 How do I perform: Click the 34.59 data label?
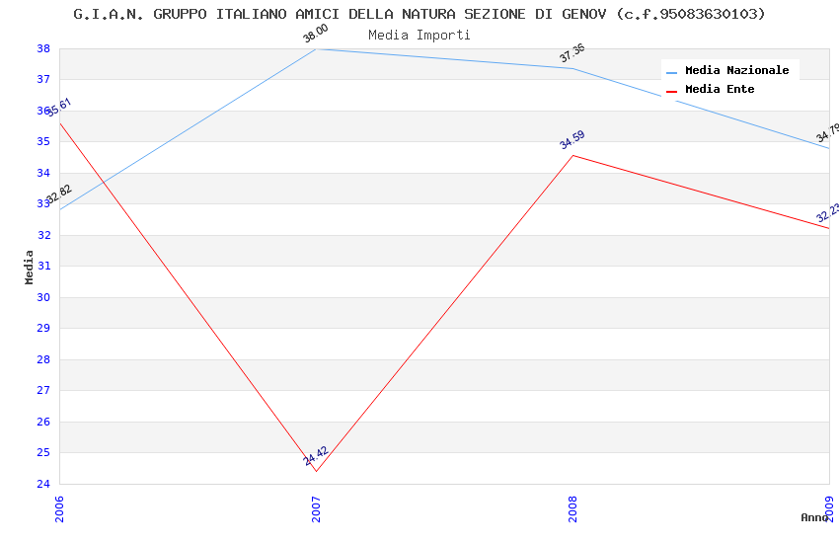click(572, 139)
